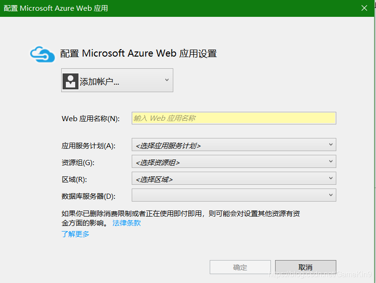Click the 应用服务计划(A) label
376x283 pixels.
(88, 146)
